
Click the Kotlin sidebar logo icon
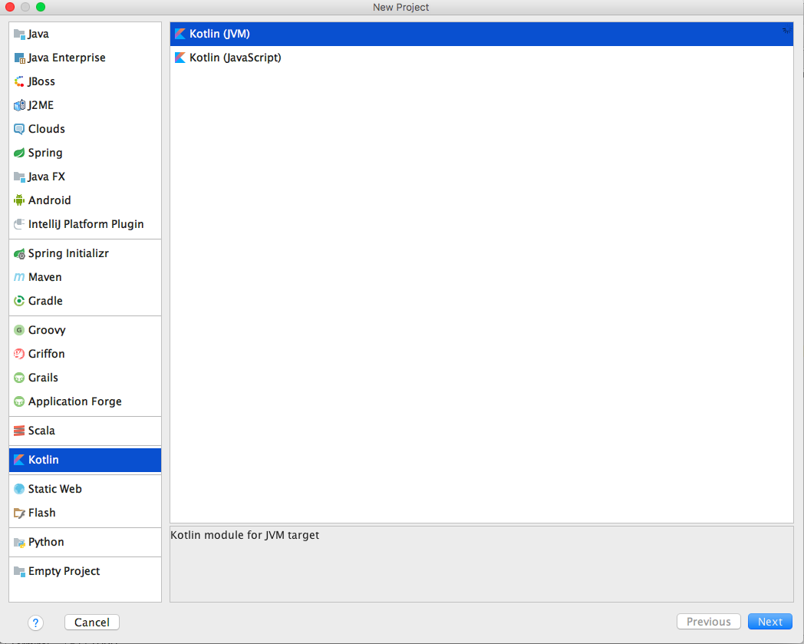tap(19, 460)
